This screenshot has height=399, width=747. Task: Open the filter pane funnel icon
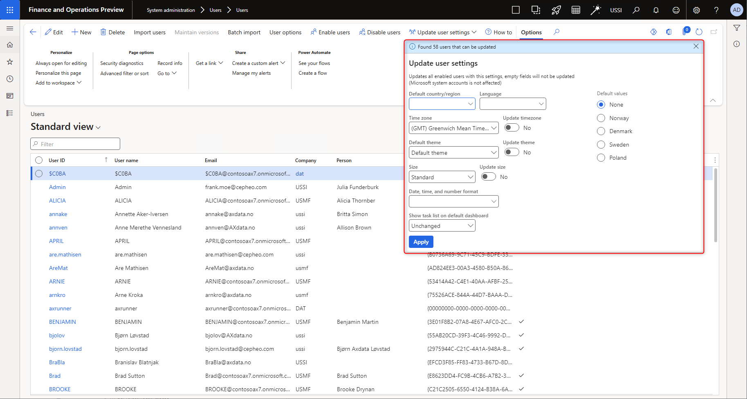[737, 28]
